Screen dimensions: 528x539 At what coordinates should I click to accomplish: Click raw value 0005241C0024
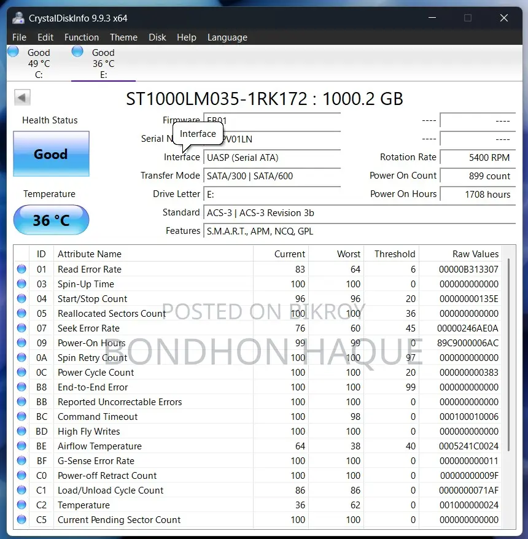(x=468, y=446)
